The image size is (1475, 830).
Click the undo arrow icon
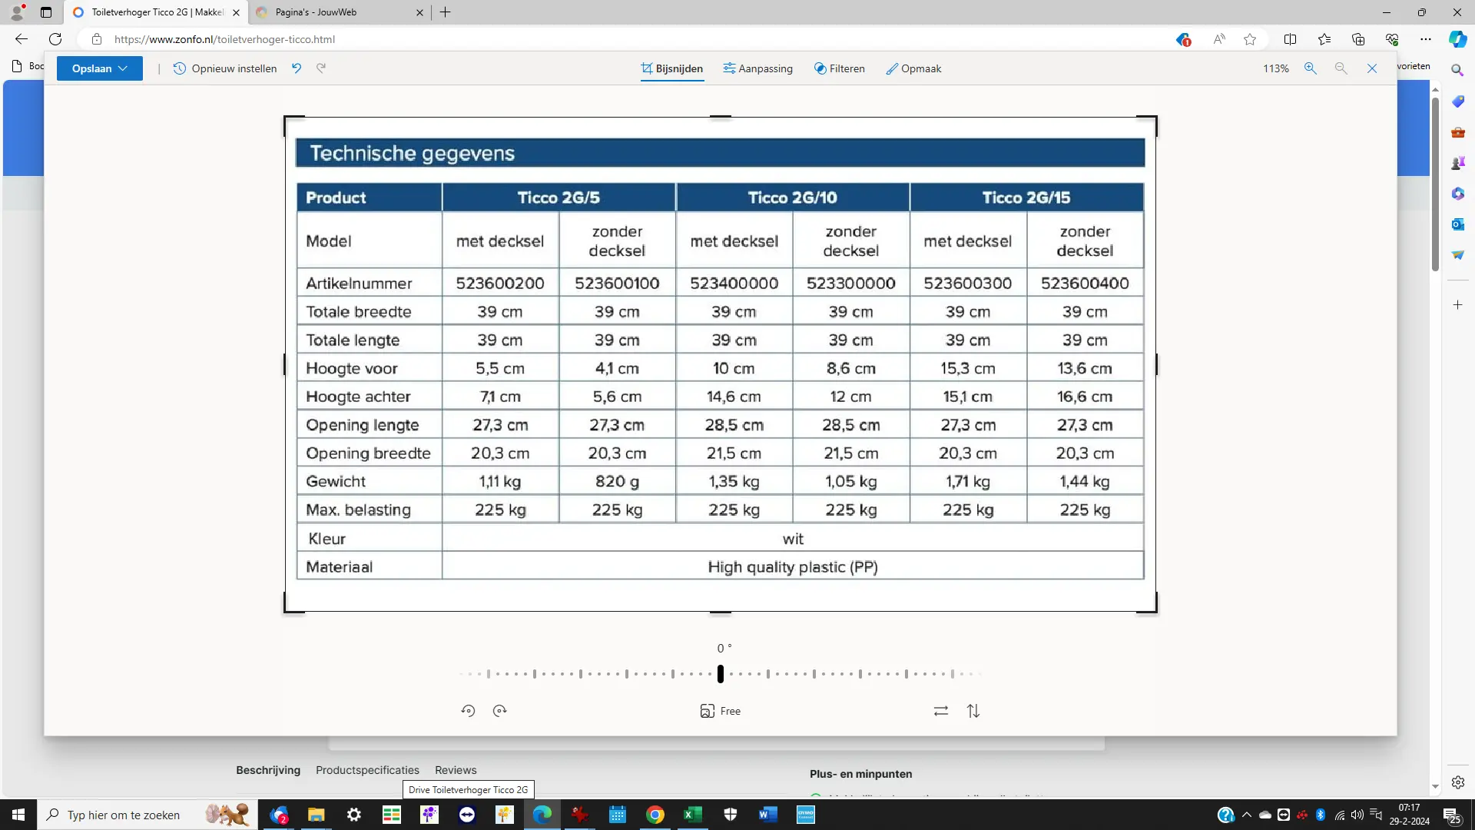pos(297,68)
